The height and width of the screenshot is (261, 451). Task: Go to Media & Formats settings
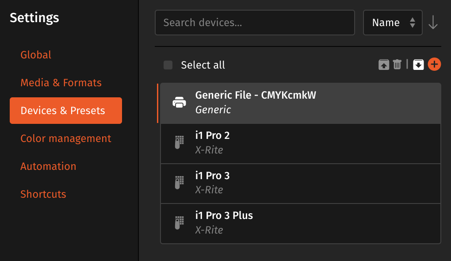click(61, 82)
